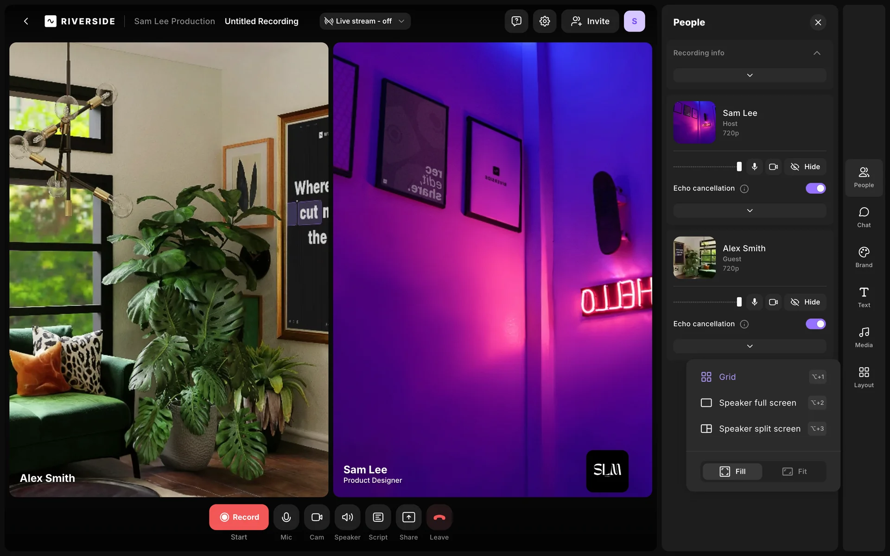Screen dimensions: 890x556
Task: Open the settings gear icon
Action: click(545, 21)
